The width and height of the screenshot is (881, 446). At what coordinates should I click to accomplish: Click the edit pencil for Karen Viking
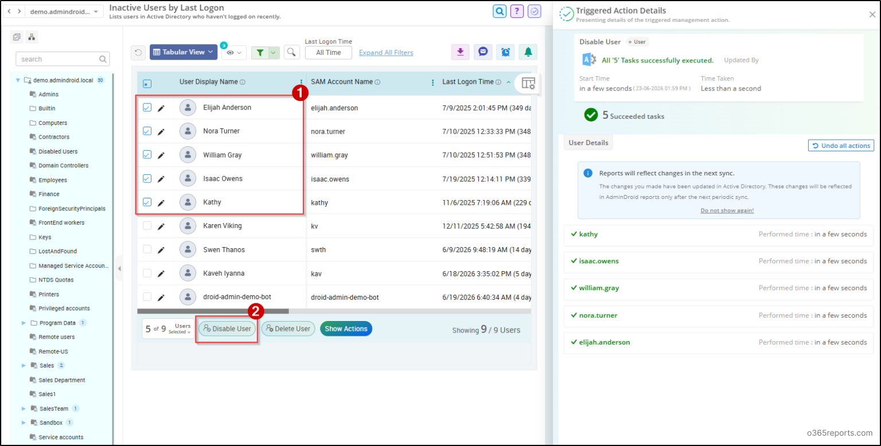(x=161, y=226)
